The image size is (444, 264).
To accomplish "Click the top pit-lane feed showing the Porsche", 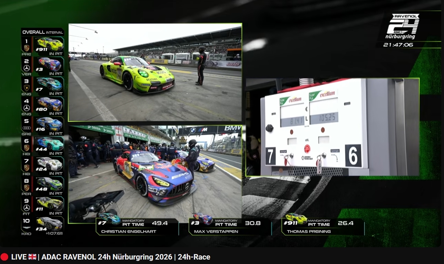I will tap(155, 72).
